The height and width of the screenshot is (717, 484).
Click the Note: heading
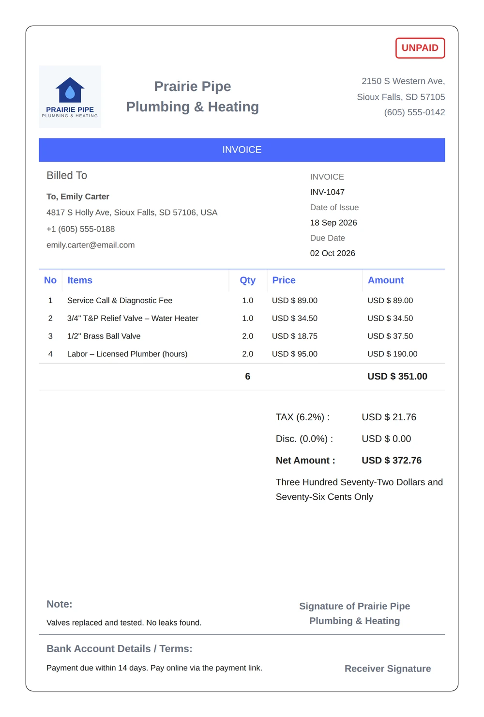click(59, 604)
